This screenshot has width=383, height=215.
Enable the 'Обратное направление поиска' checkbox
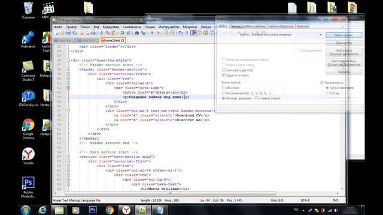point(223,60)
